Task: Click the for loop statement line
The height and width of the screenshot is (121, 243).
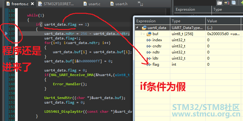Action: pos(77,43)
